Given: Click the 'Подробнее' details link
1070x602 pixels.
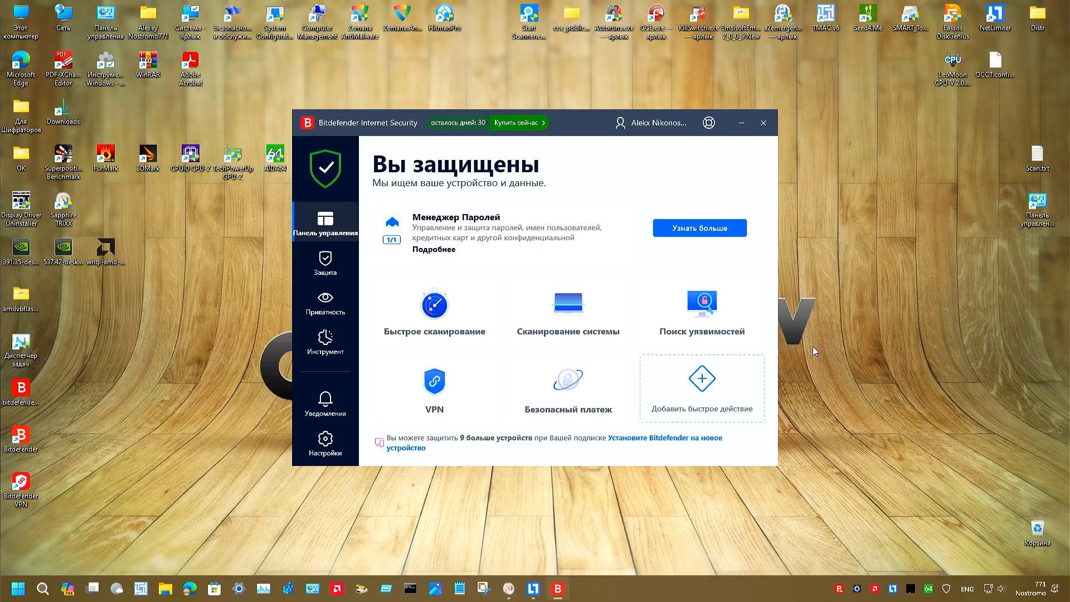Looking at the screenshot, I should 434,249.
